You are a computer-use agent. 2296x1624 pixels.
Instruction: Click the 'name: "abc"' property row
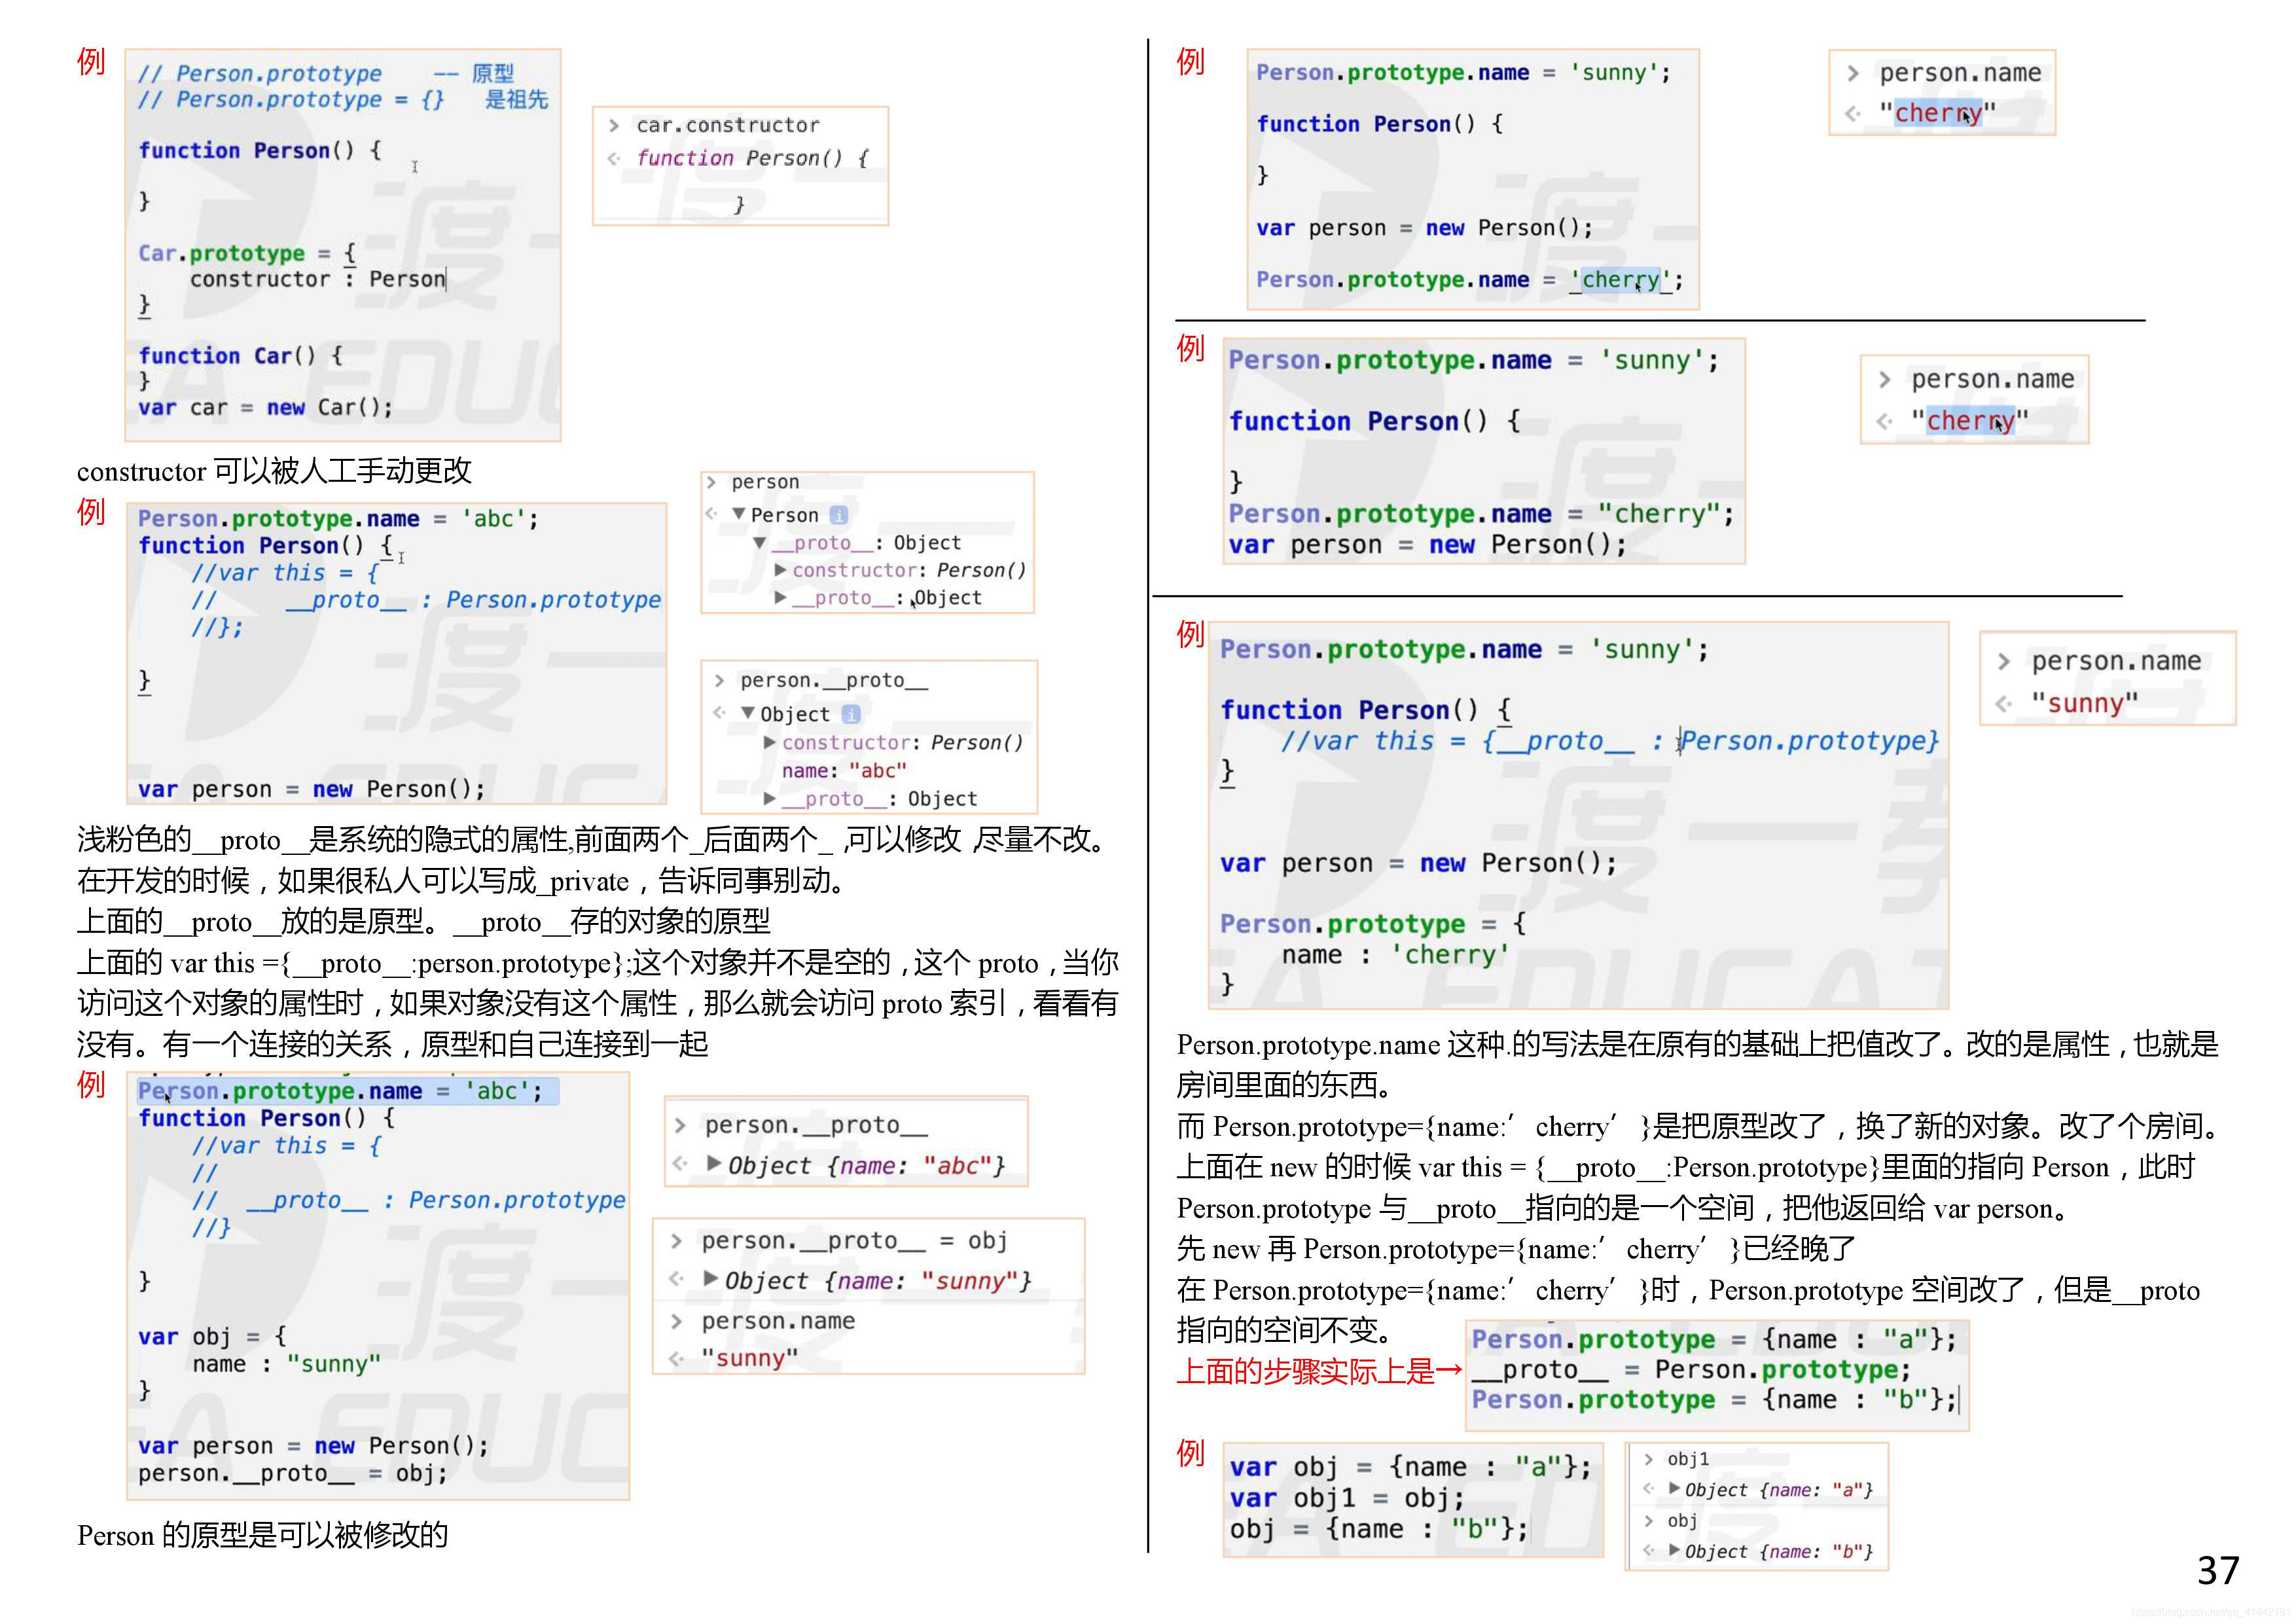[x=844, y=770]
